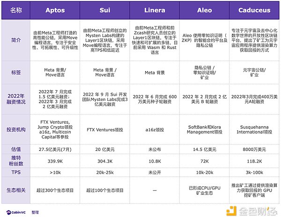281x221 pixels.
Task: Click the 339.9K follower count
Action: pyautogui.click(x=55, y=161)
